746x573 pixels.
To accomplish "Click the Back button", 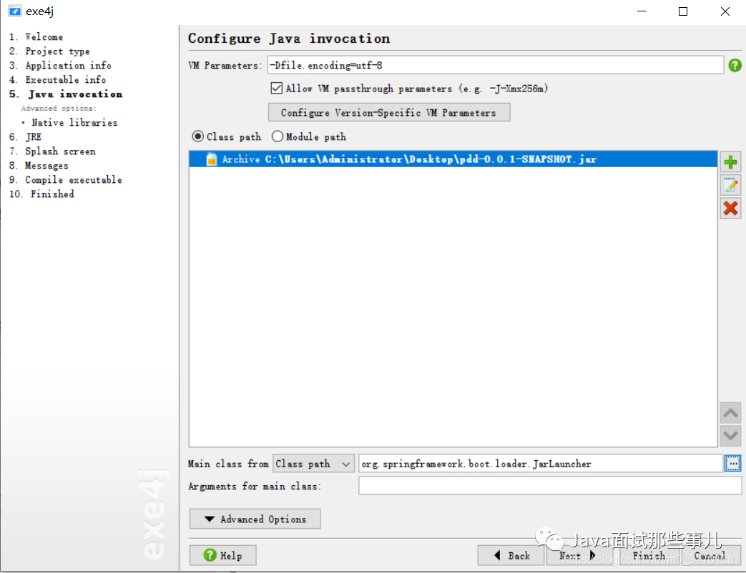I will (x=511, y=555).
